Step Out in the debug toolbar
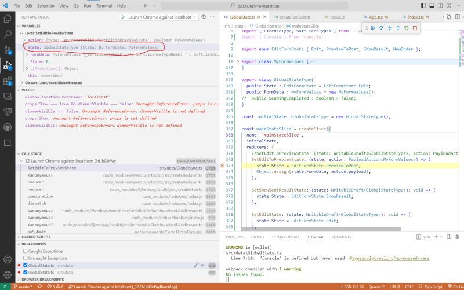The width and height of the screenshot is (464, 290). coord(398,28)
